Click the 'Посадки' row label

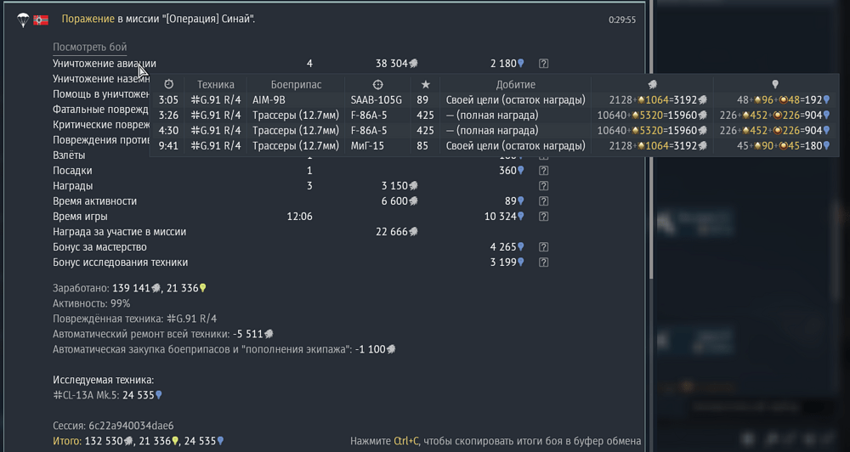(x=72, y=171)
